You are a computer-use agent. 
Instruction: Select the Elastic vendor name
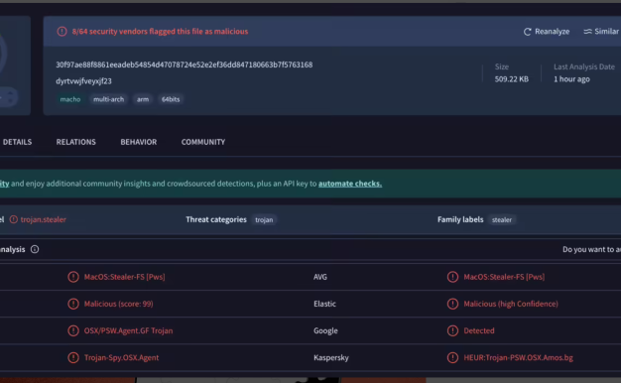tap(324, 304)
